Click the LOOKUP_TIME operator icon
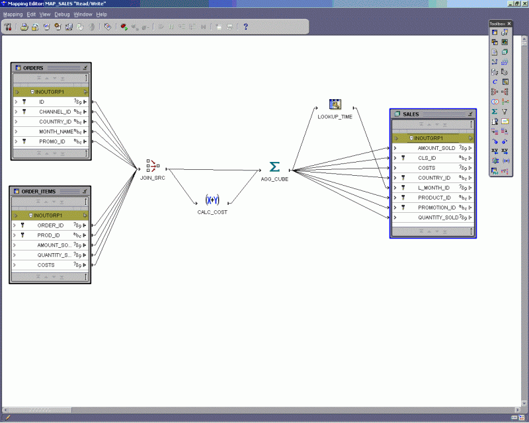This screenshot has width=529, height=423. (x=335, y=104)
